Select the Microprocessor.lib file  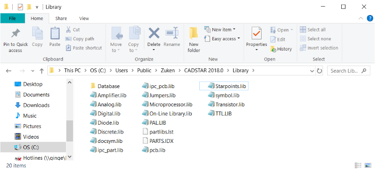(x=167, y=104)
